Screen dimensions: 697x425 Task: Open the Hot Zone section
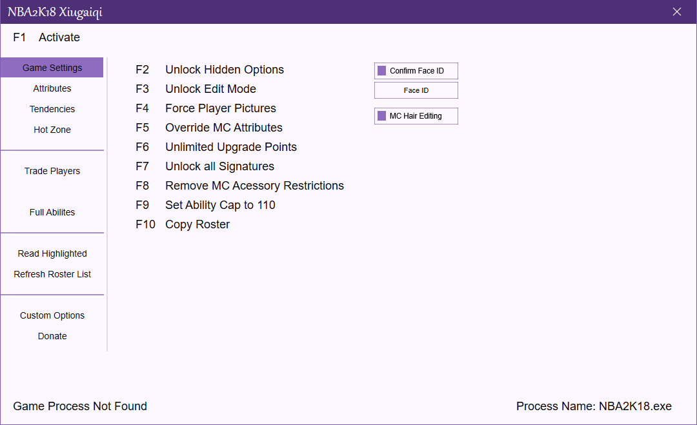click(x=52, y=130)
